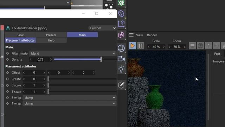The image size is (225, 127).
Task: Open the S wrap clamp dropdown
Action: (70, 98)
